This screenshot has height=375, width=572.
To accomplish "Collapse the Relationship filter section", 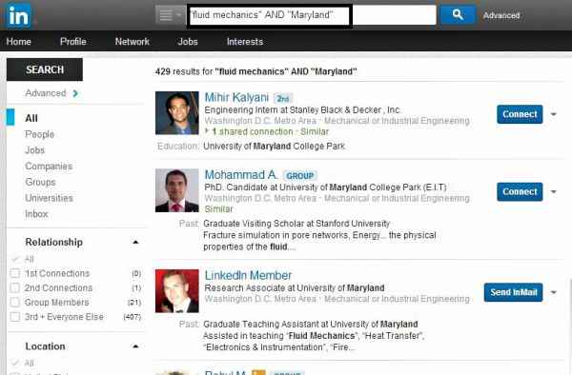I will (x=135, y=242).
